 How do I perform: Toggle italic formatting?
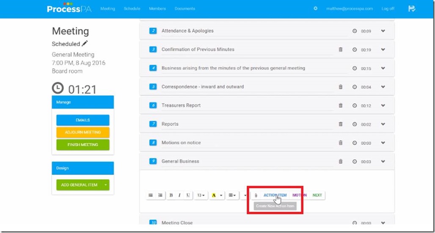point(179,195)
